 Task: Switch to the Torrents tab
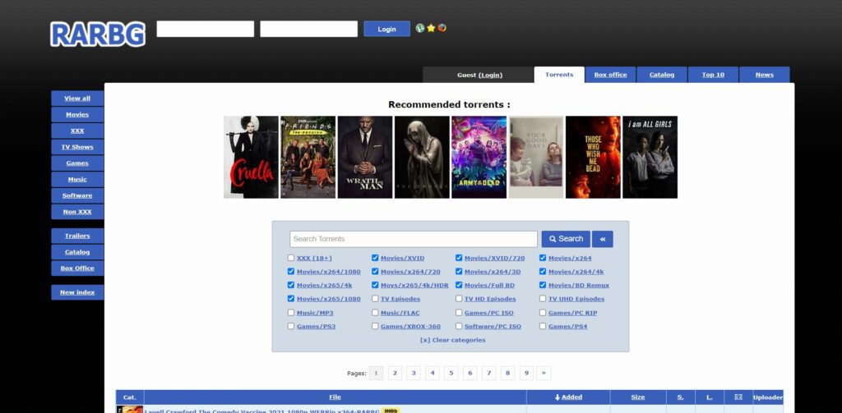pyautogui.click(x=559, y=75)
